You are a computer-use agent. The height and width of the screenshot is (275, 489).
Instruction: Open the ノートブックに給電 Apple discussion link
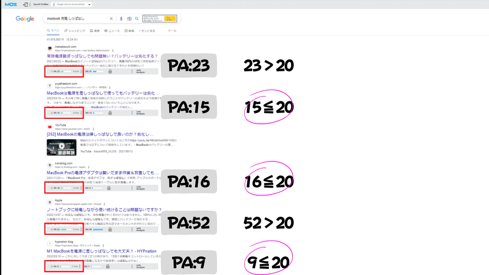tap(104, 210)
